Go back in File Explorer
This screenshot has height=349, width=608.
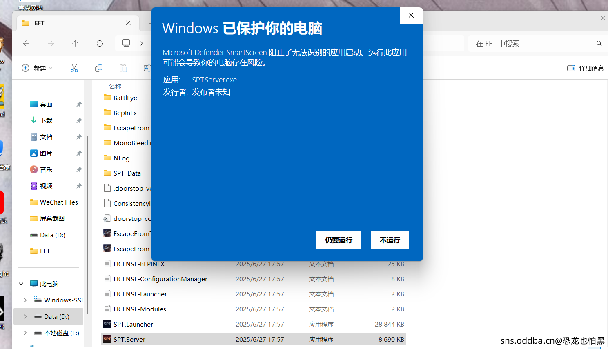pos(27,43)
